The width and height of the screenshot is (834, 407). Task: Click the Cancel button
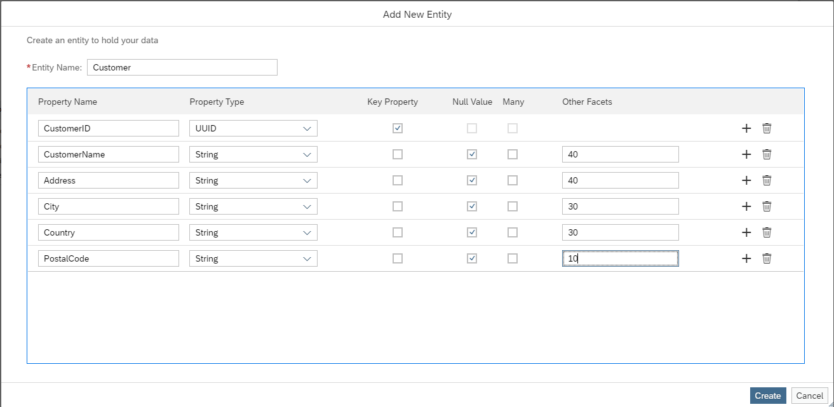point(809,395)
